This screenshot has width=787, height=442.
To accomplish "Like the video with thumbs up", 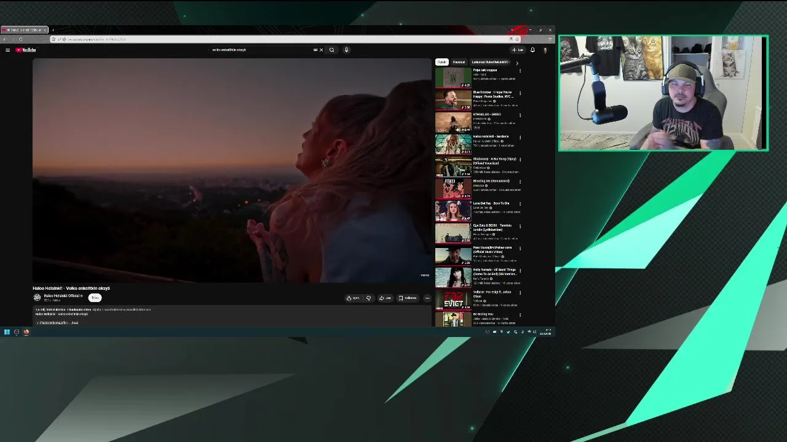I will tap(353, 298).
